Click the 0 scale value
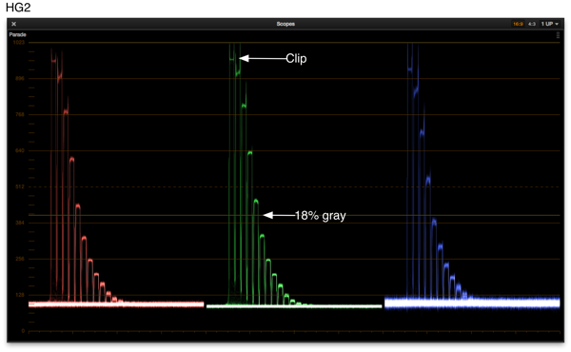This screenshot has width=571, height=352. [x=23, y=331]
